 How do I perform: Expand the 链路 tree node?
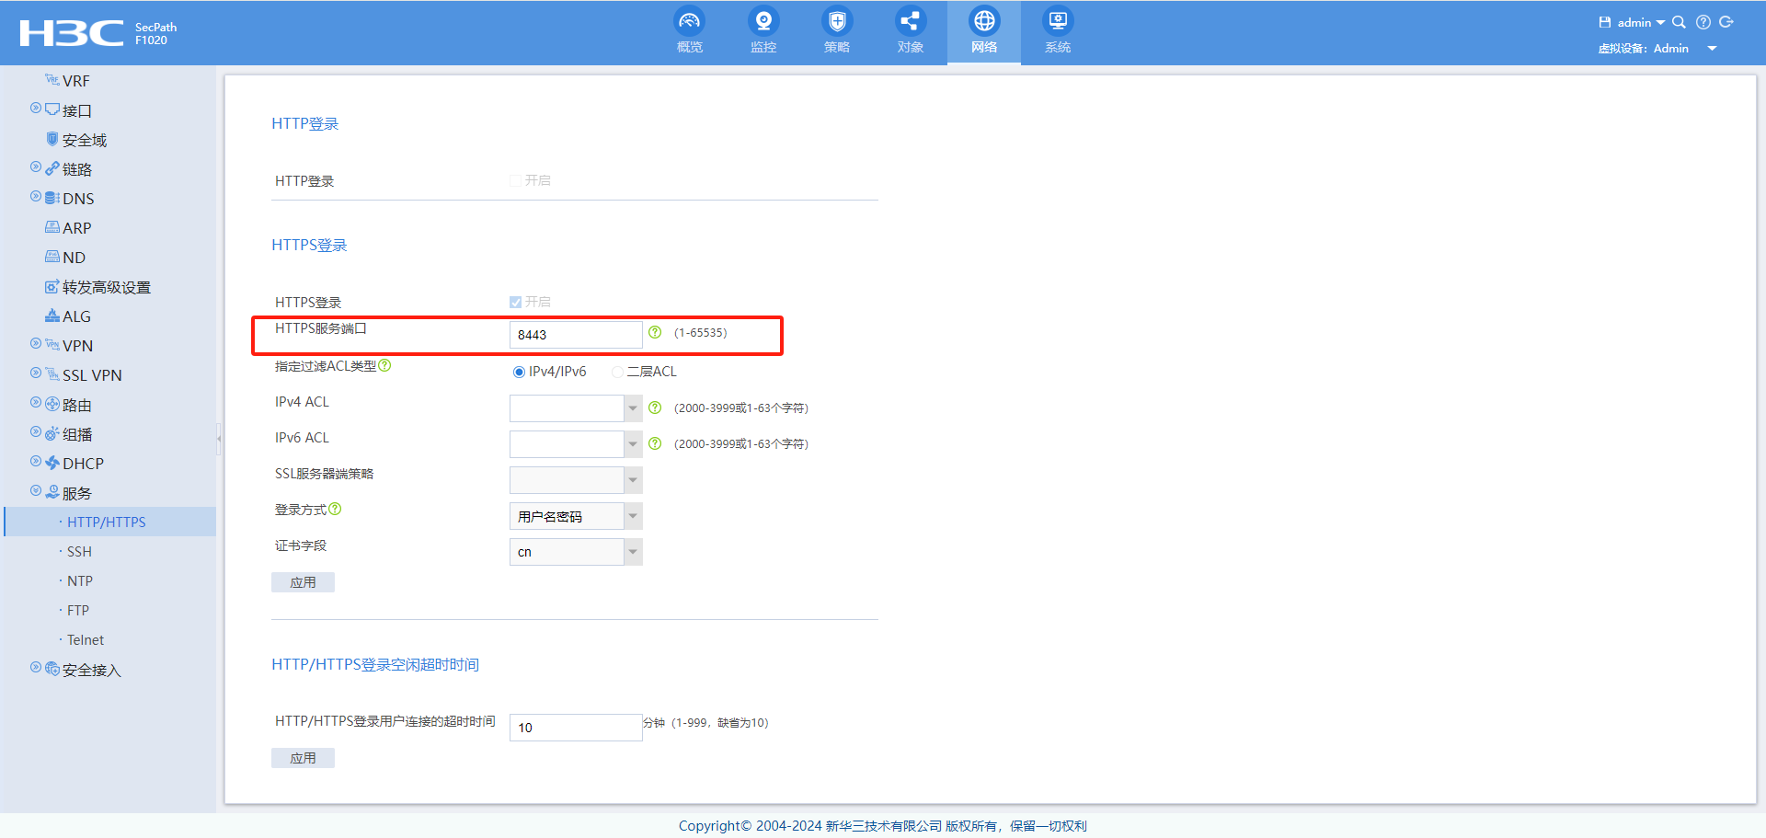click(36, 167)
